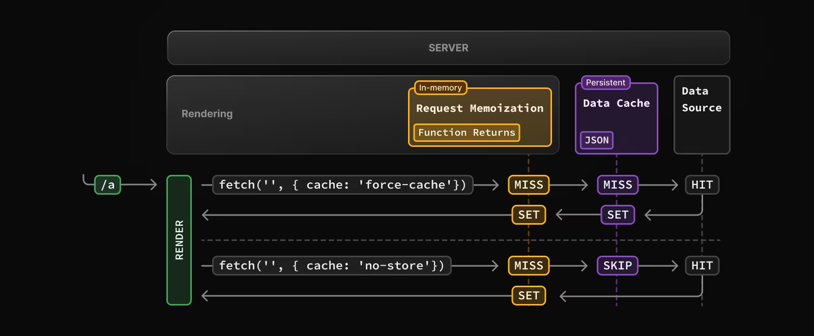
Task: Click the Data Cache title
Action: pyautogui.click(x=616, y=103)
